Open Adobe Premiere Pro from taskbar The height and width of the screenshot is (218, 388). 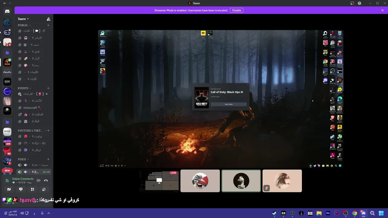[x=337, y=213]
